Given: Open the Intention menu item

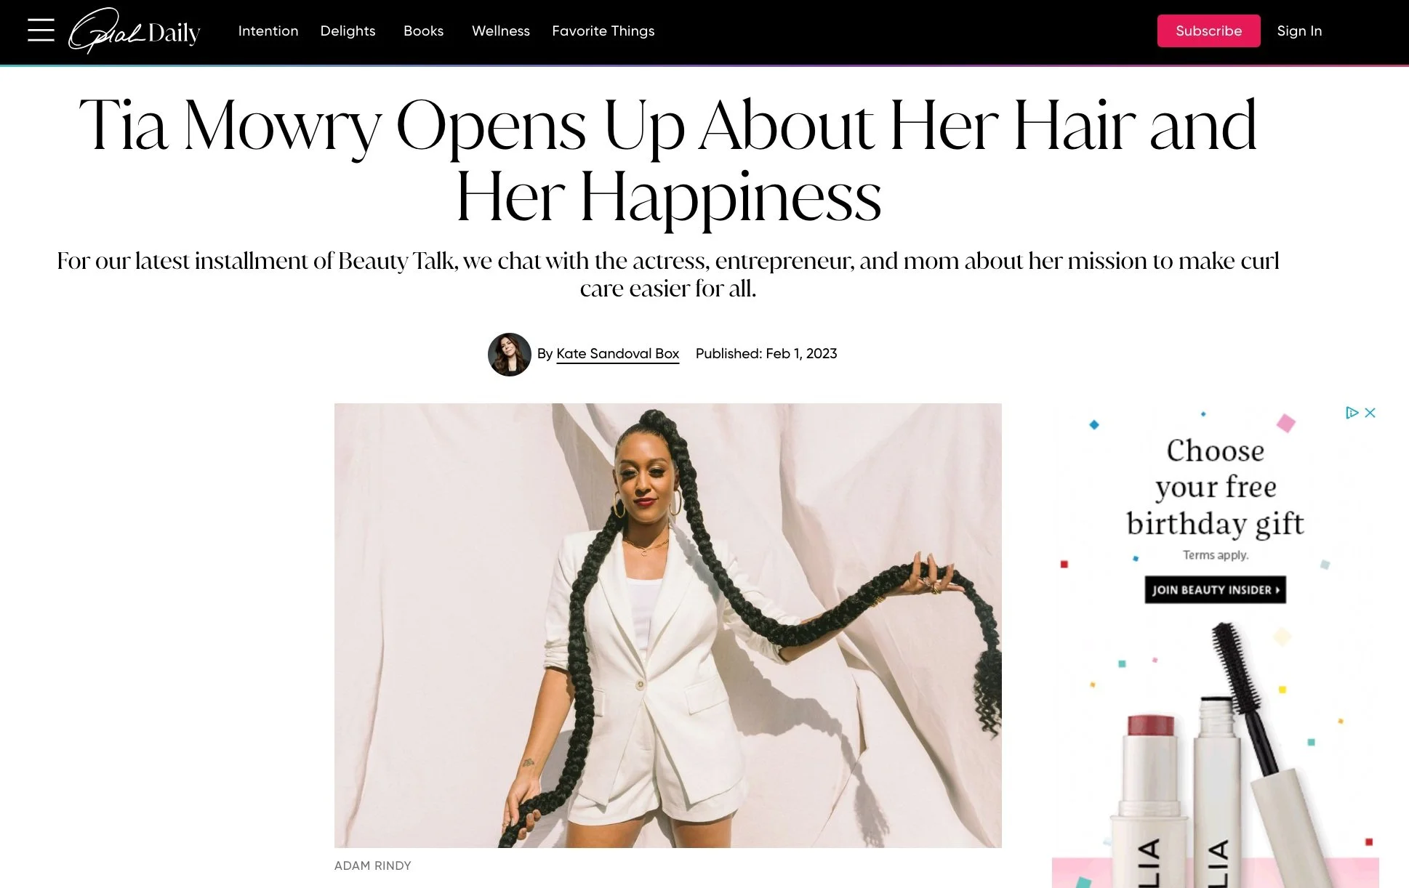Looking at the screenshot, I should 268,31.
